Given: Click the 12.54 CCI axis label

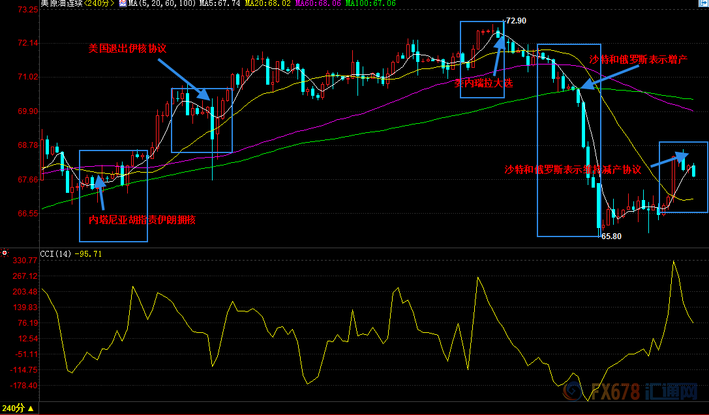Looking at the screenshot, I should [27, 339].
